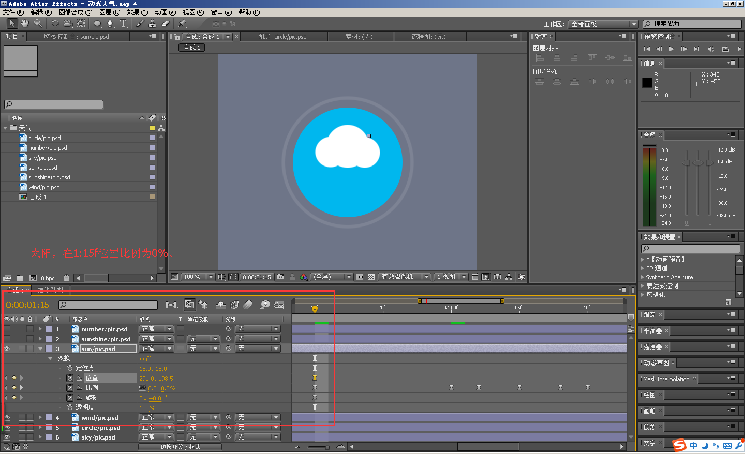The width and height of the screenshot is (745, 454).
Task: Click the audio level slider handle
Action: (698, 162)
